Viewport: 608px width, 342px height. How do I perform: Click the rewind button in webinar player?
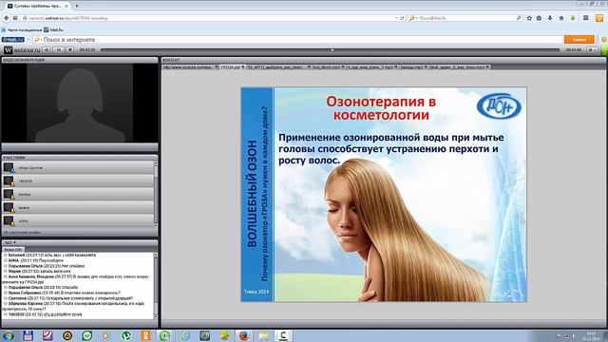tap(47, 50)
